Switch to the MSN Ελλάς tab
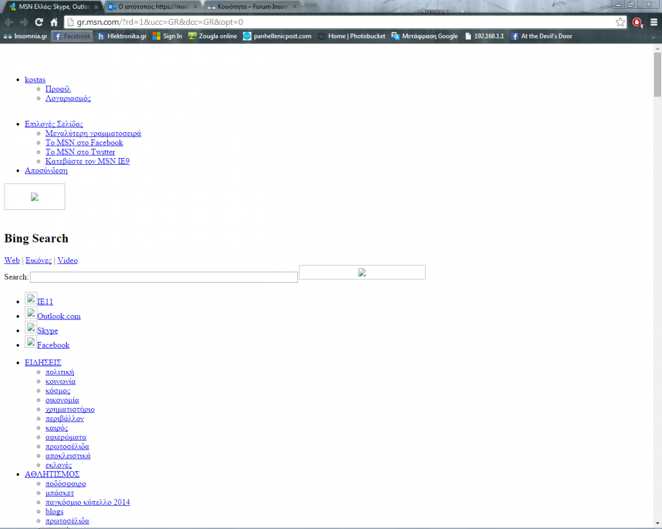The height and width of the screenshot is (529, 662). point(52,7)
